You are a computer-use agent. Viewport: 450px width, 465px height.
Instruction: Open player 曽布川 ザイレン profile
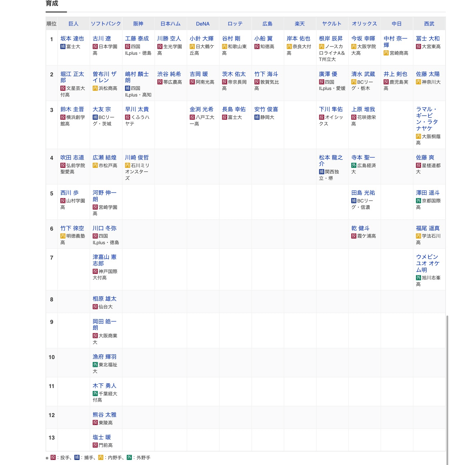[x=104, y=77]
